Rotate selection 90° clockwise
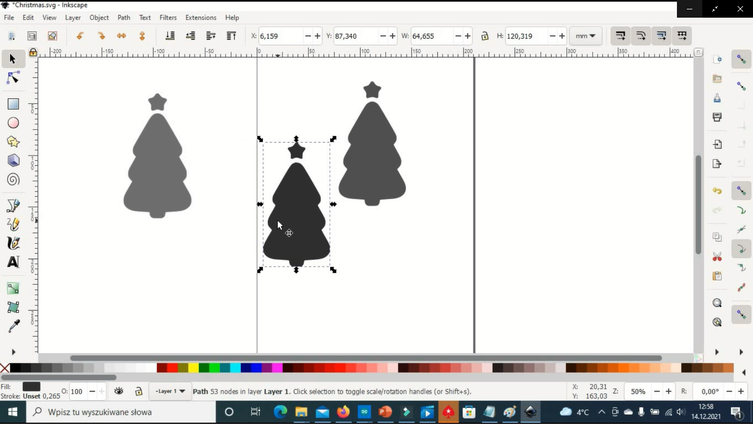The width and height of the screenshot is (753, 441). [x=101, y=36]
